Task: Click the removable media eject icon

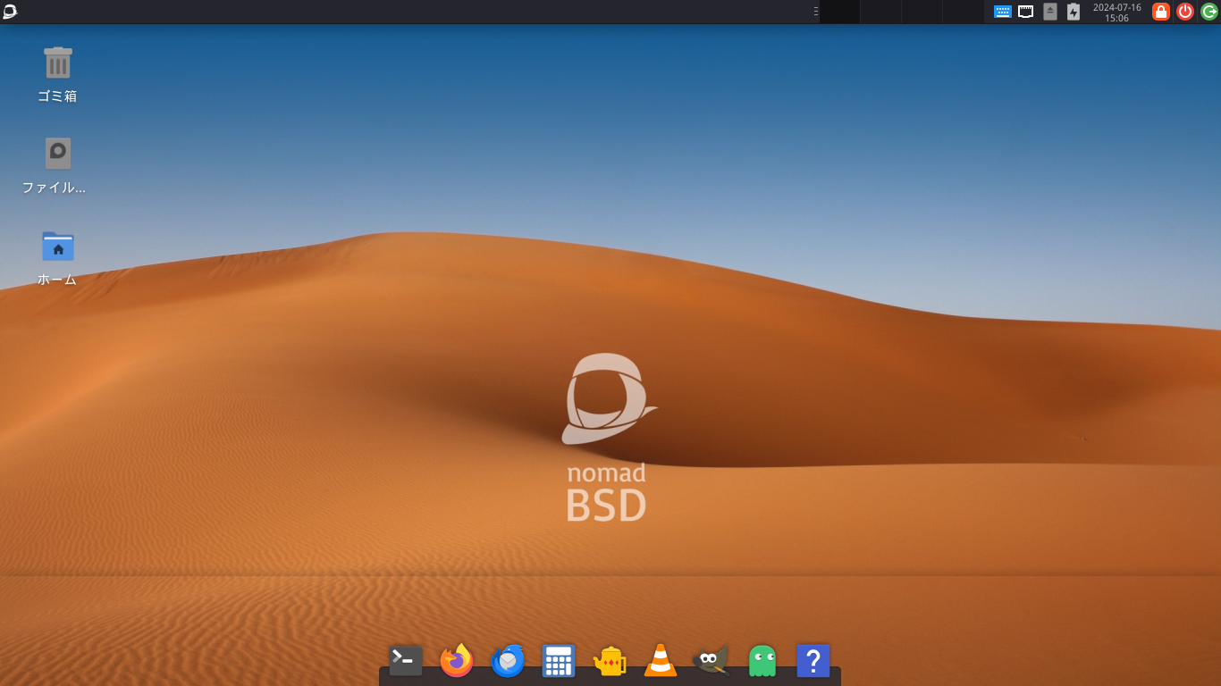Action: [1050, 12]
